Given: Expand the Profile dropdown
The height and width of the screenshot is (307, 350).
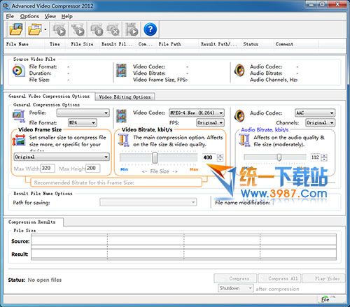Looking at the screenshot, I should (83, 113).
